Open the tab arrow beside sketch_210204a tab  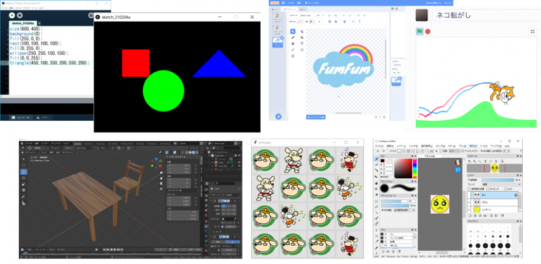point(40,24)
